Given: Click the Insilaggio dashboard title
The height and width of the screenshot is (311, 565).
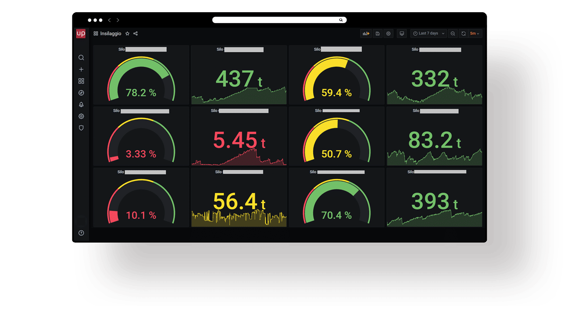Looking at the screenshot, I should tap(111, 33).
